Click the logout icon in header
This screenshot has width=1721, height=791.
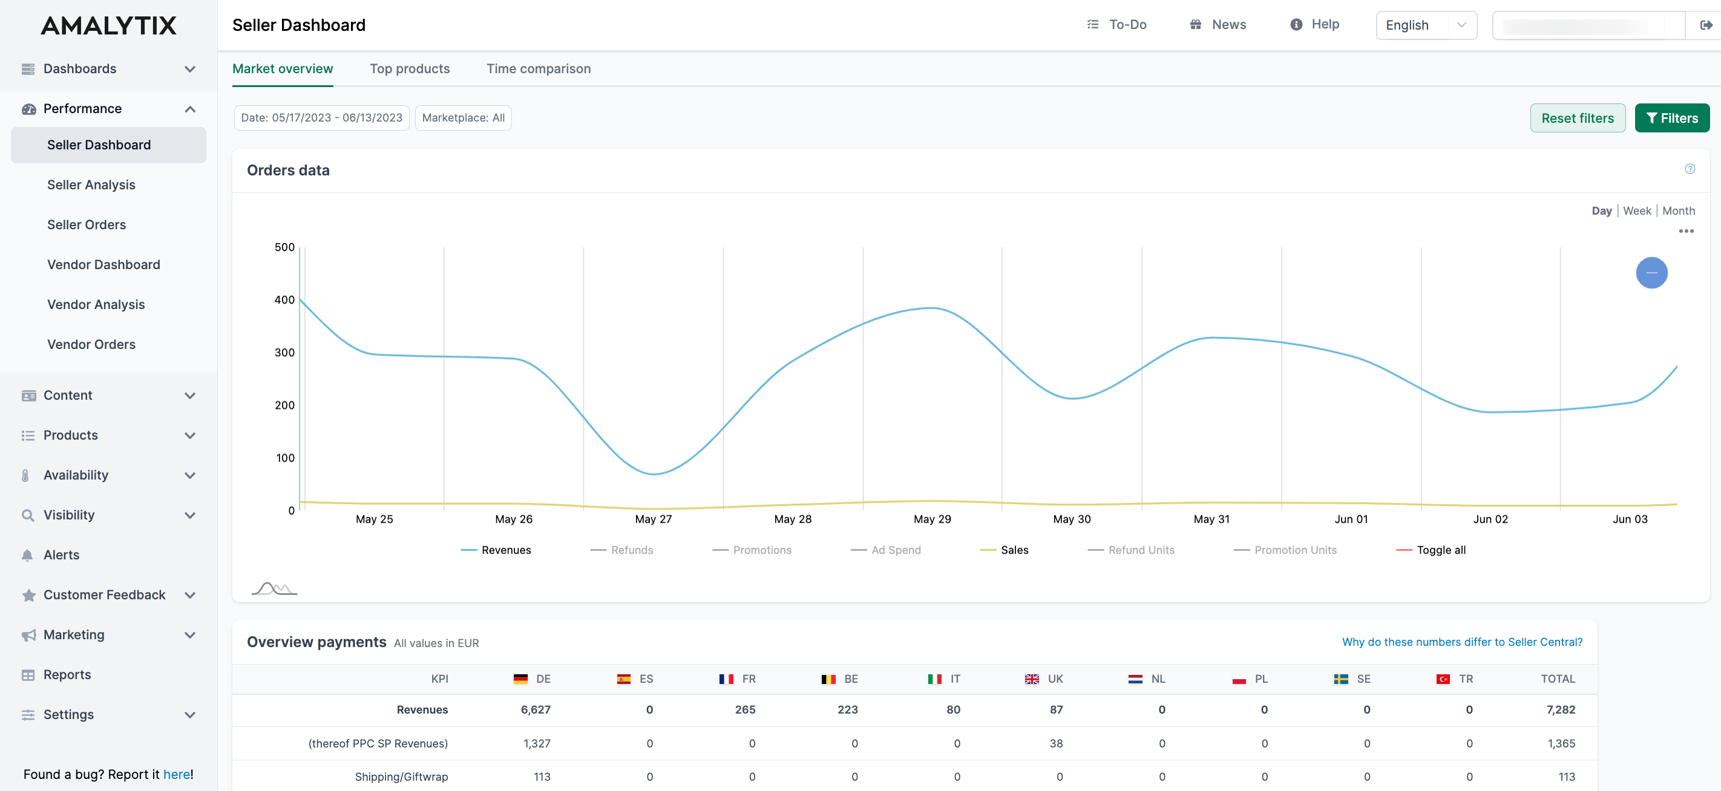1706,25
